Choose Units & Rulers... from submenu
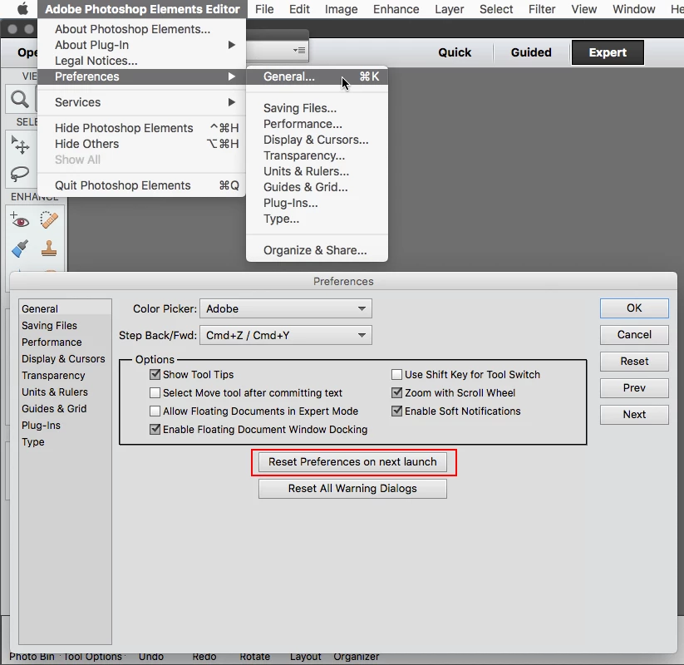Screen dimensions: 684x665 click(x=317, y=171)
